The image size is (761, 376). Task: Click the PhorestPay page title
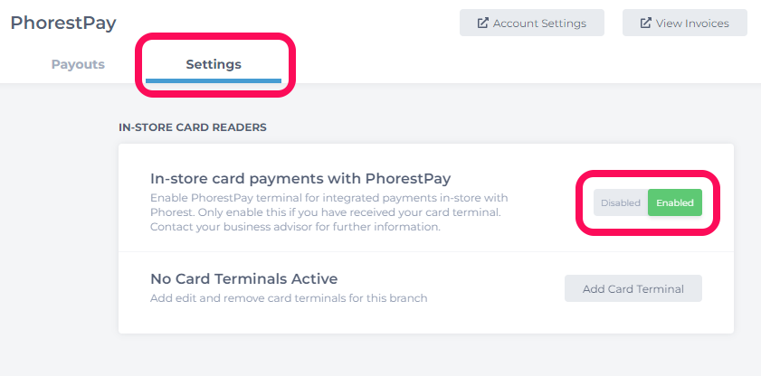click(x=63, y=23)
